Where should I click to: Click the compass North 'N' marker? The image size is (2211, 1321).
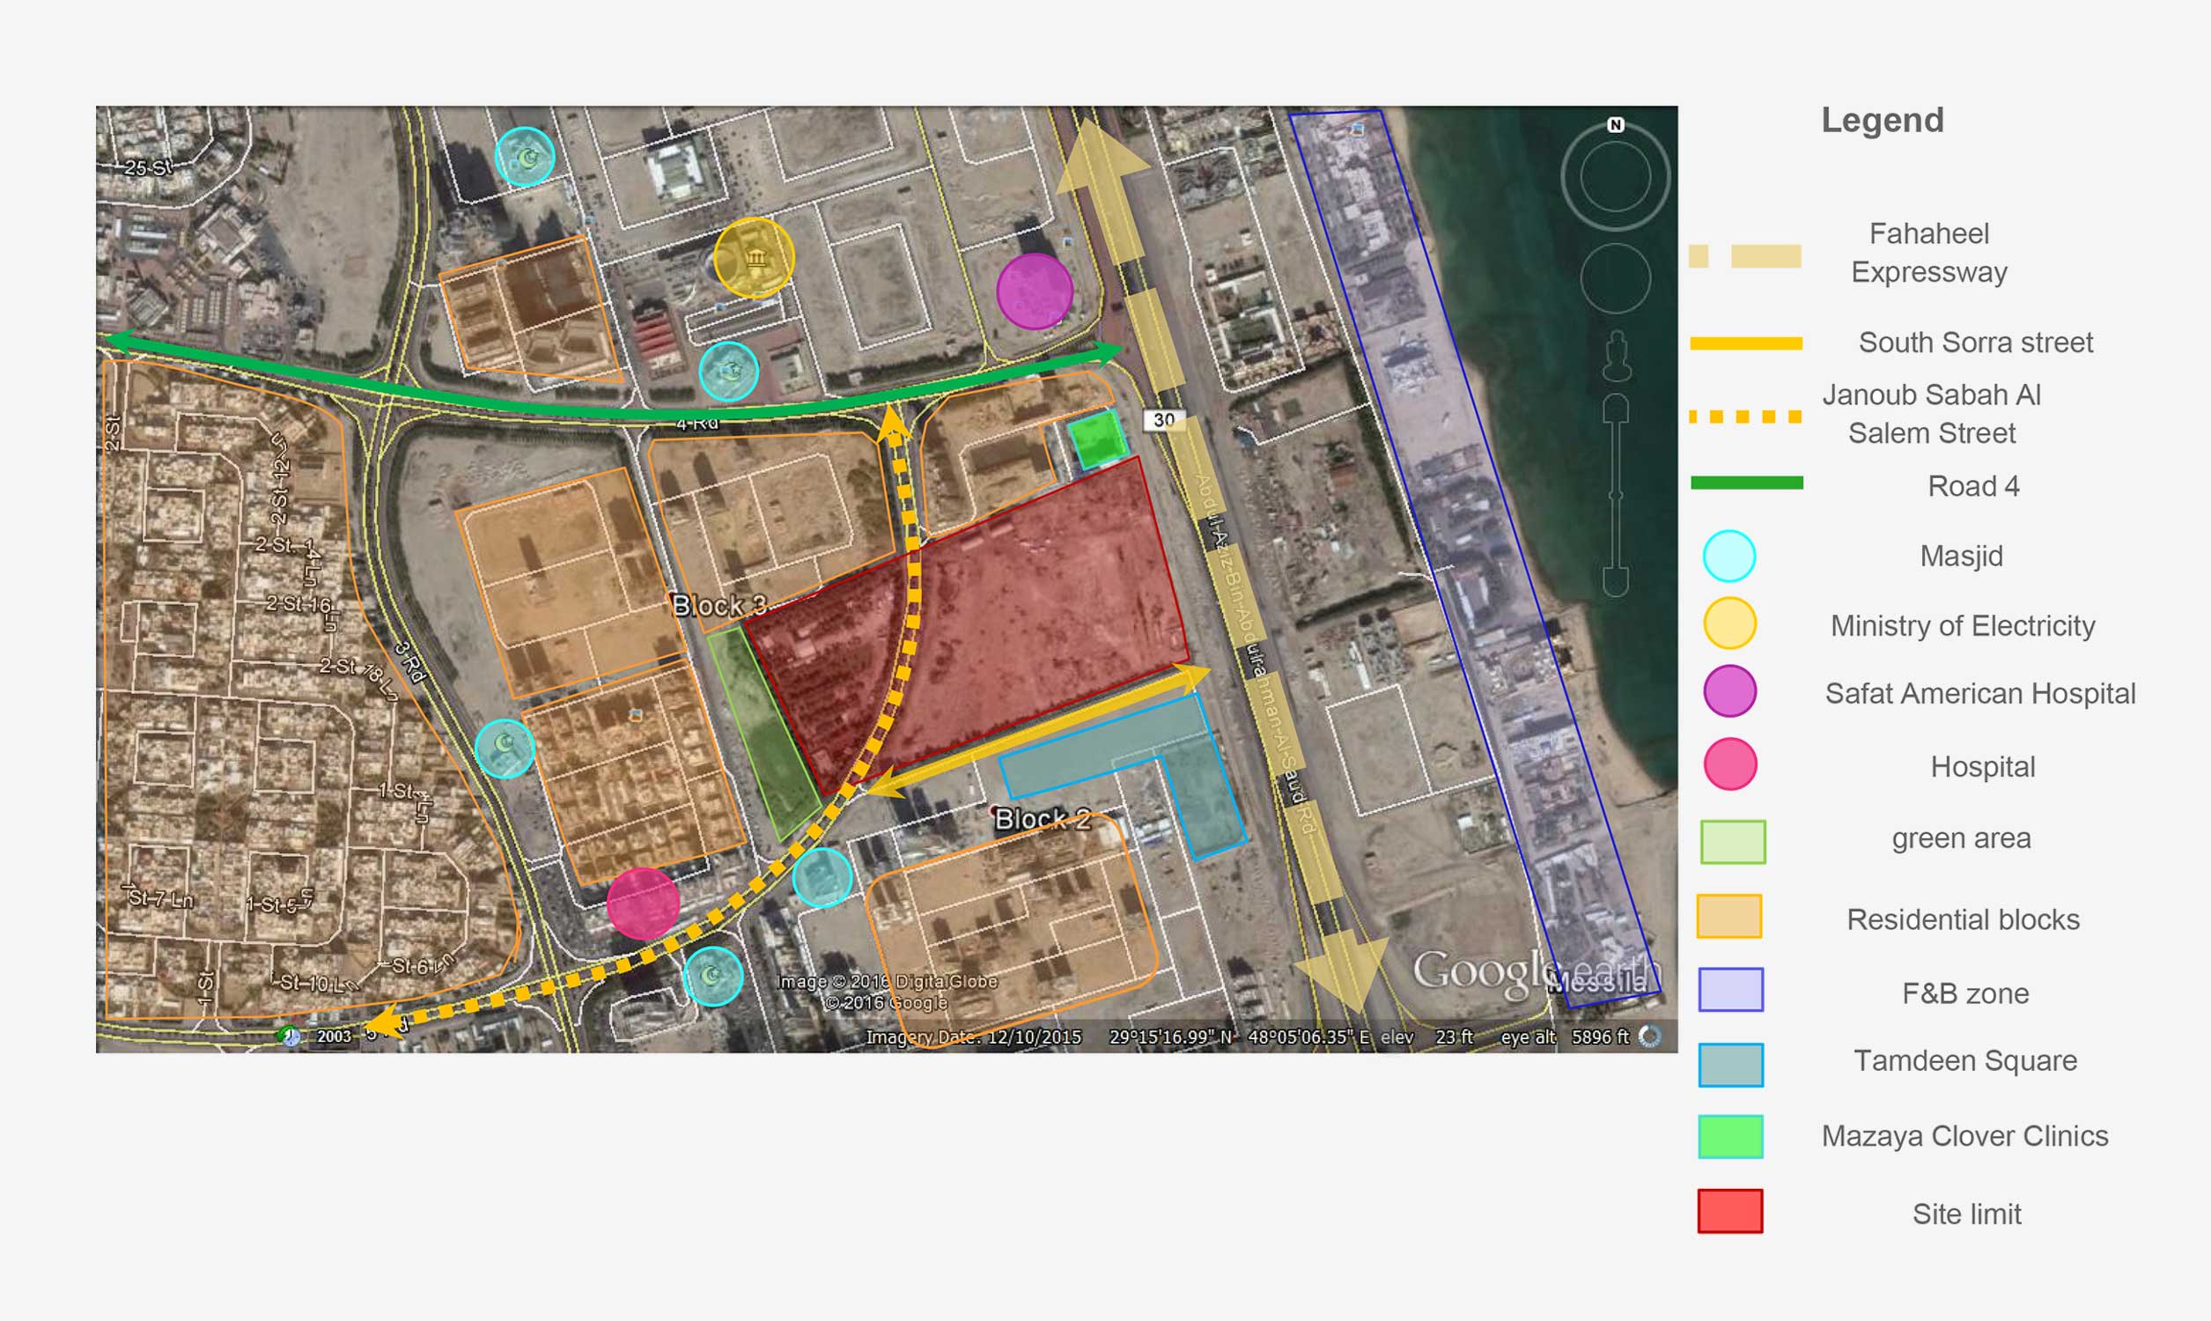(x=1616, y=126)
